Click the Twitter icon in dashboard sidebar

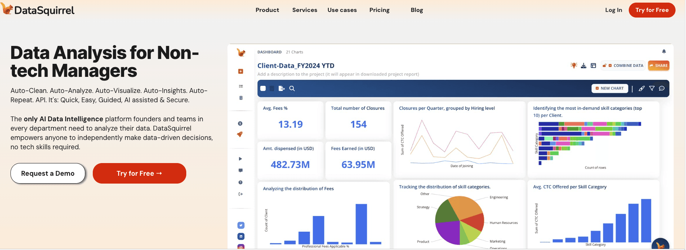241,225
